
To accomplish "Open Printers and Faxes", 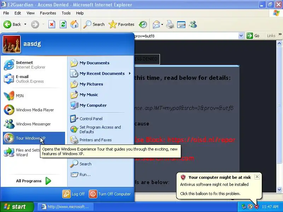I will click(101, 140).
